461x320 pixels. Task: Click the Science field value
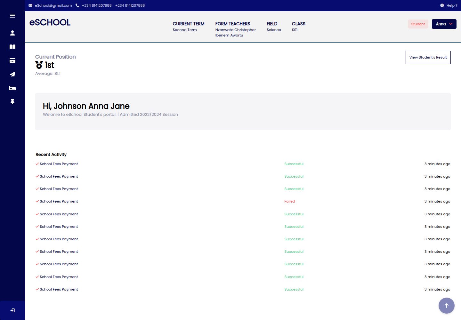(x=274, y=30)
